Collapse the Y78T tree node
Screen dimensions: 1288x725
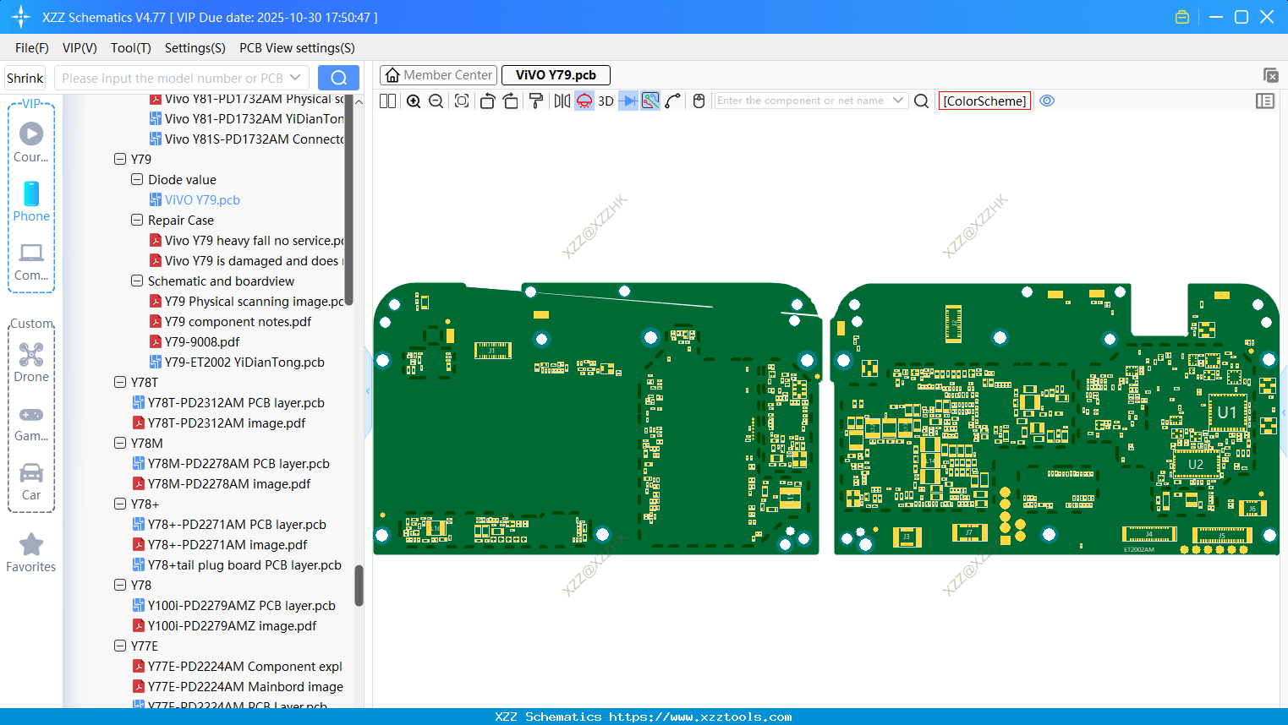click(120, 382)
